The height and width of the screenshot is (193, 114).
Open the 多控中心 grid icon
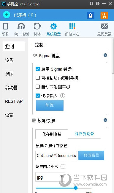72,26
